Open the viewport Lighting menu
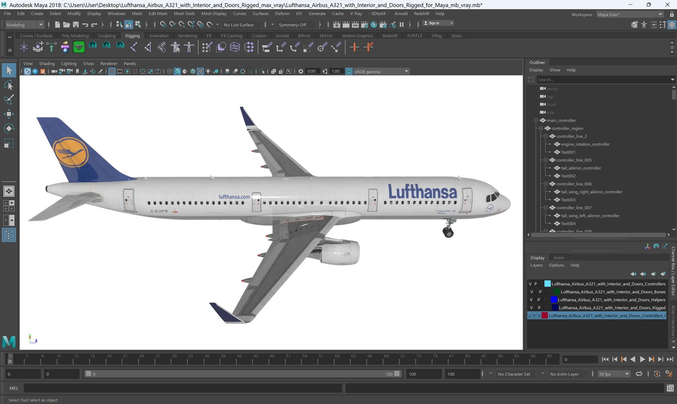Screen dimensions: 677x404 pyautogui.click(x=68, y=64)
